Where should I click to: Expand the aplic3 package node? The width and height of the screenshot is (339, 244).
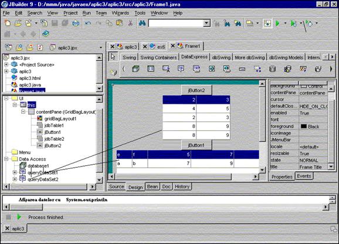coord(6,71)
